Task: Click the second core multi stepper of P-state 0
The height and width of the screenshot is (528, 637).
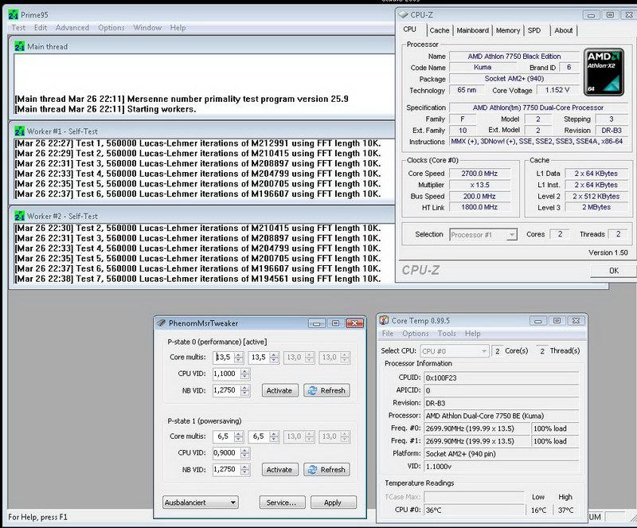Action: [x=274, y=358]
